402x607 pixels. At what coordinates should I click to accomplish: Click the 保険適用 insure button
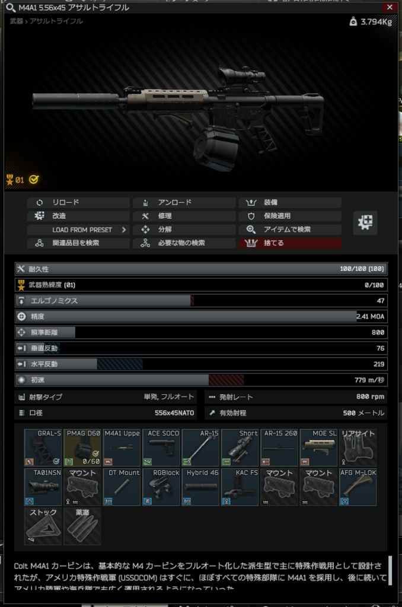click(x=290, y=216)
